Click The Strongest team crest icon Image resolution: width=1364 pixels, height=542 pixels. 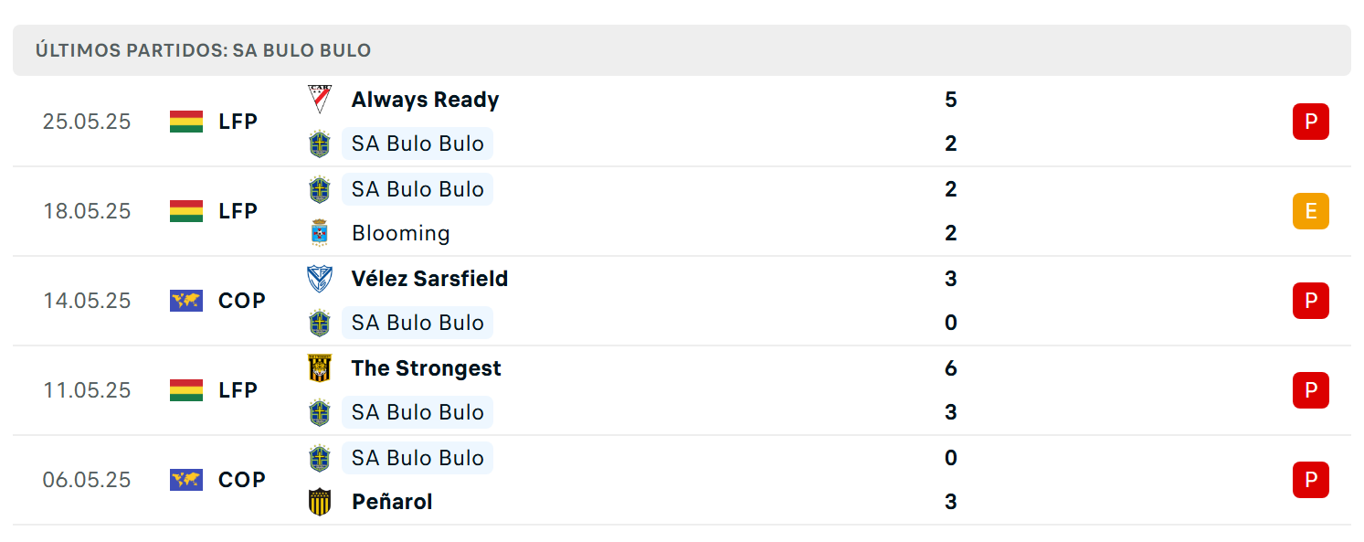point(320,368)
